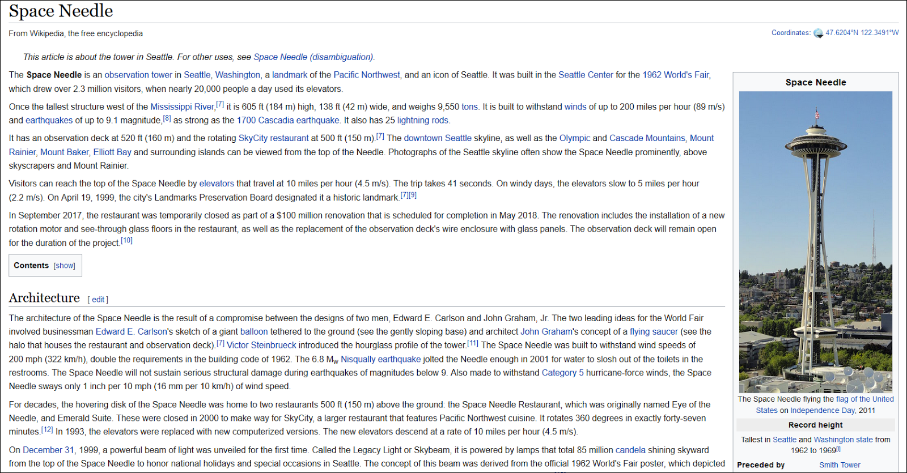Open the Seattle Center link

click(586, 75)
